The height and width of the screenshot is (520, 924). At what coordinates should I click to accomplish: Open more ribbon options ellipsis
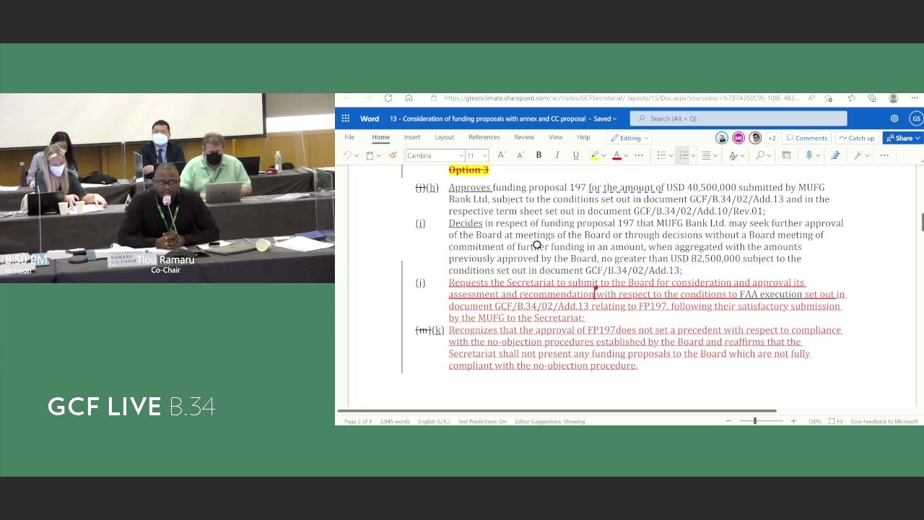885,155
